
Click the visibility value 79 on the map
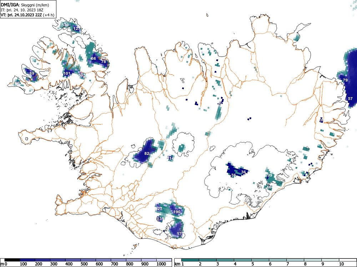click(345, 80)
